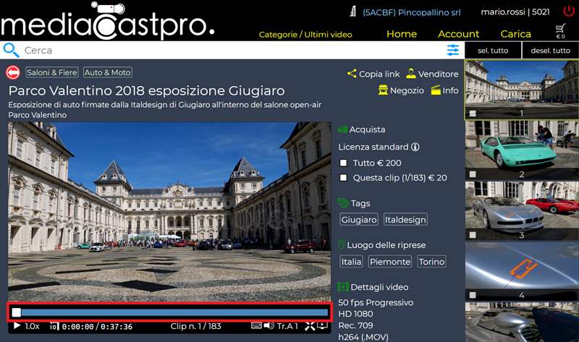Screen dimensions: 579x342
Task: Check Questa clip (1/183) € 20 checkbox
Action: click(x=343, y=178)
